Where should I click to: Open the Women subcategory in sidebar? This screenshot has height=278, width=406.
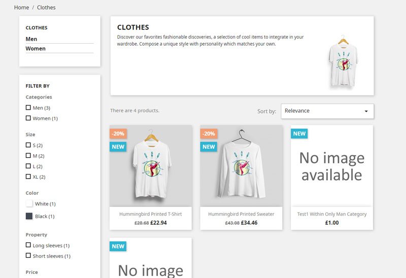click(36, 49)
